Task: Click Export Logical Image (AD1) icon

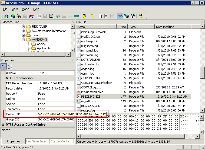Action: 51,16
